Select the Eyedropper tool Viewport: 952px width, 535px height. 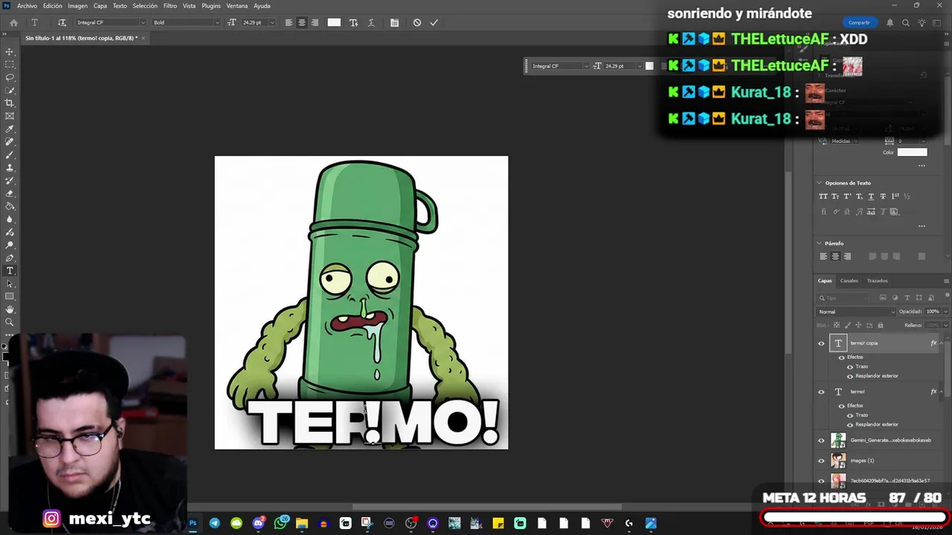coord(10,129)
